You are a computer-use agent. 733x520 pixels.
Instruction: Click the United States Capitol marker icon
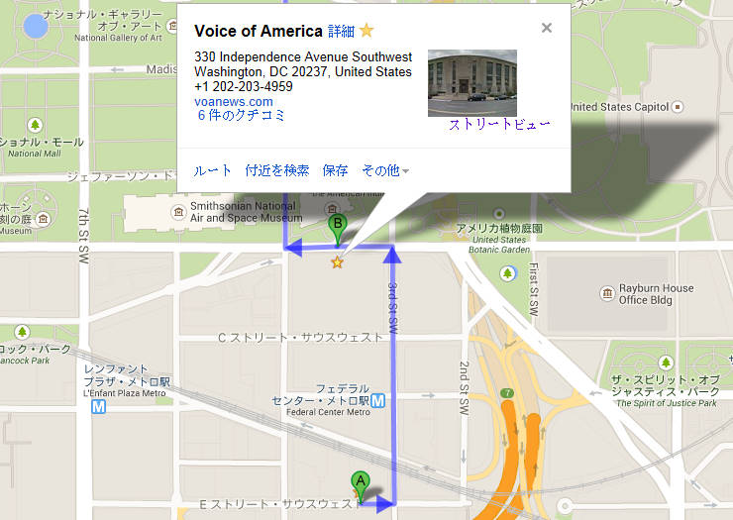pyautogui.click(x=678, y=107)
